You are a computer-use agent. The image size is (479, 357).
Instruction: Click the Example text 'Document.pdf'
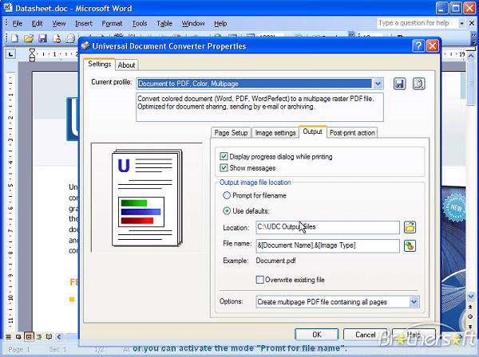point(275,261)
